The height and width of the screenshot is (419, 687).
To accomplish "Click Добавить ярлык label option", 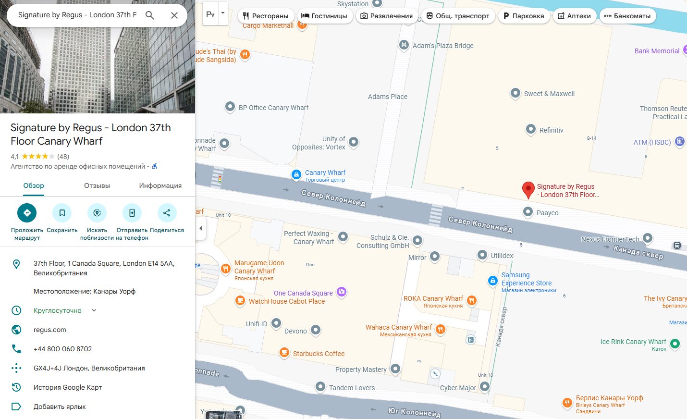I will pyautogui.click(x=60, y=407).
